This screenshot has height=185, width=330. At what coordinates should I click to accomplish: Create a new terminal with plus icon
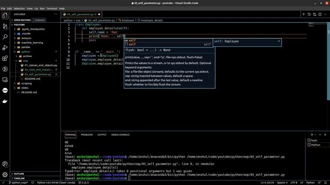click(312, 135)
